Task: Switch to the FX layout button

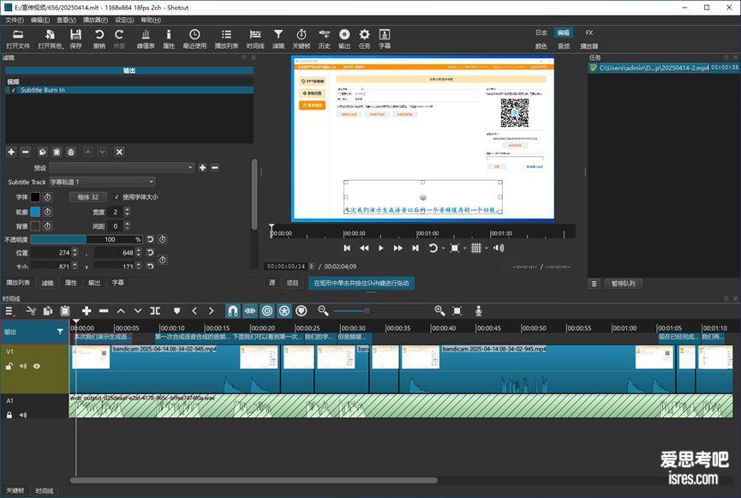Action: point(589,33)
